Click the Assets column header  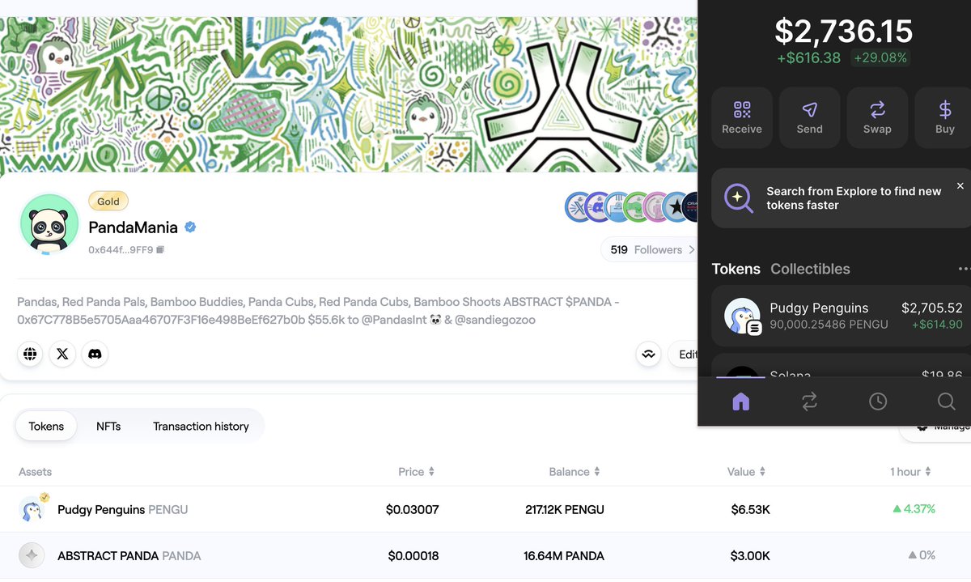click(x=35, y=471)
